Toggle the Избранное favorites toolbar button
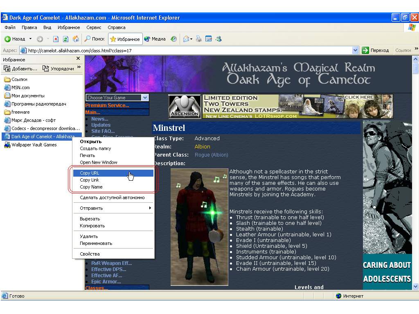This screenshot has width=419, height=314. point(125,39)
